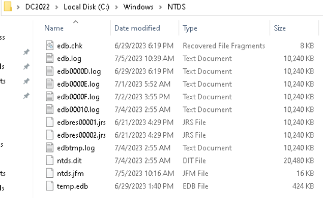Open the chevron after Windows breadcrumb

160,7
